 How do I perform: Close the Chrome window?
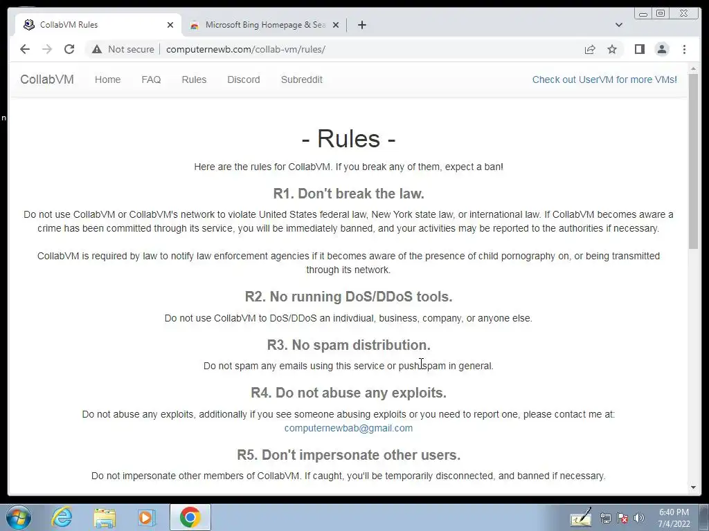[x=683, y=14]
